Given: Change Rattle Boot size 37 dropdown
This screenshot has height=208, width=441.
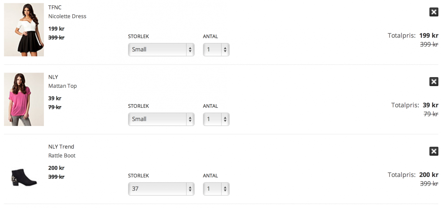Looking at the screenshot, I should [161, 189].
